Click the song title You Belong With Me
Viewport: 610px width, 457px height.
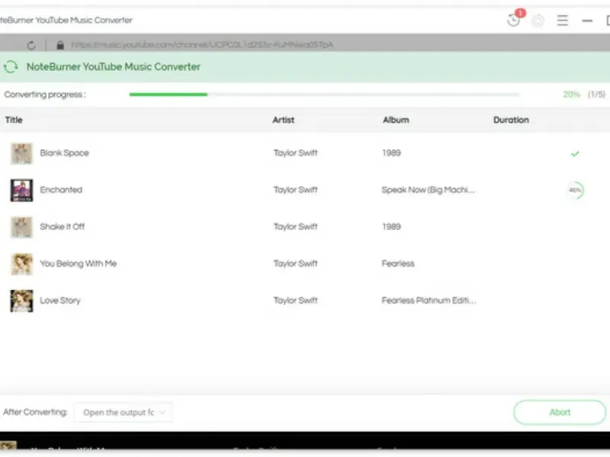[79, 264]
